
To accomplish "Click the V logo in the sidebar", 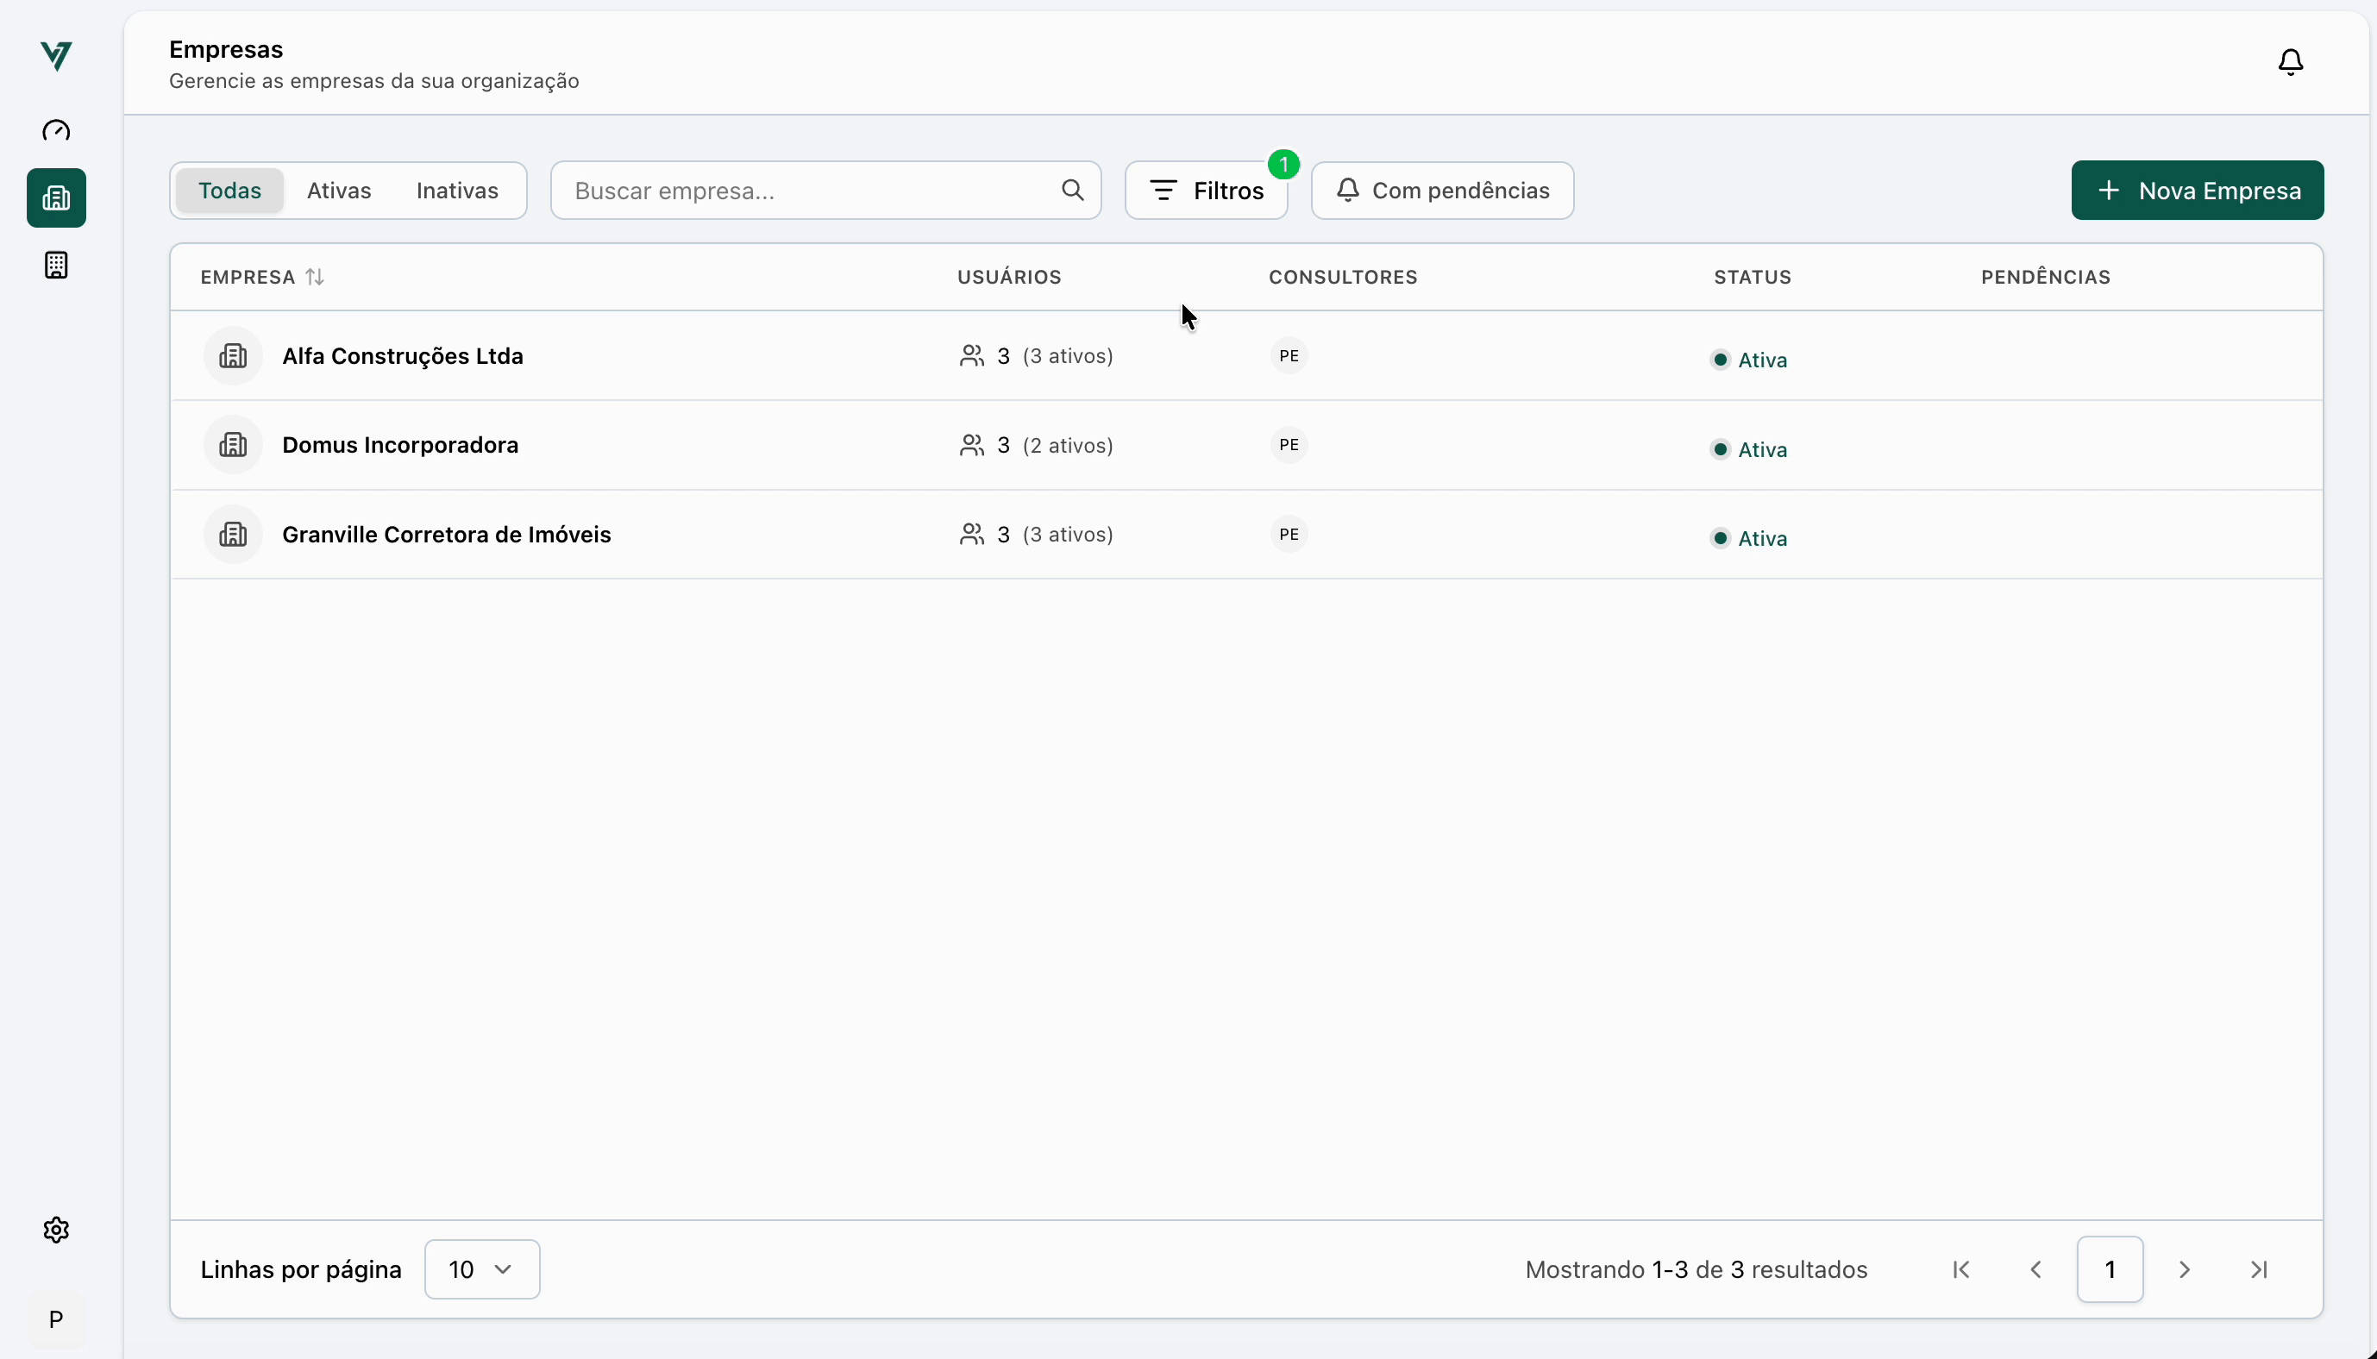I will click(x=57, y=56).
